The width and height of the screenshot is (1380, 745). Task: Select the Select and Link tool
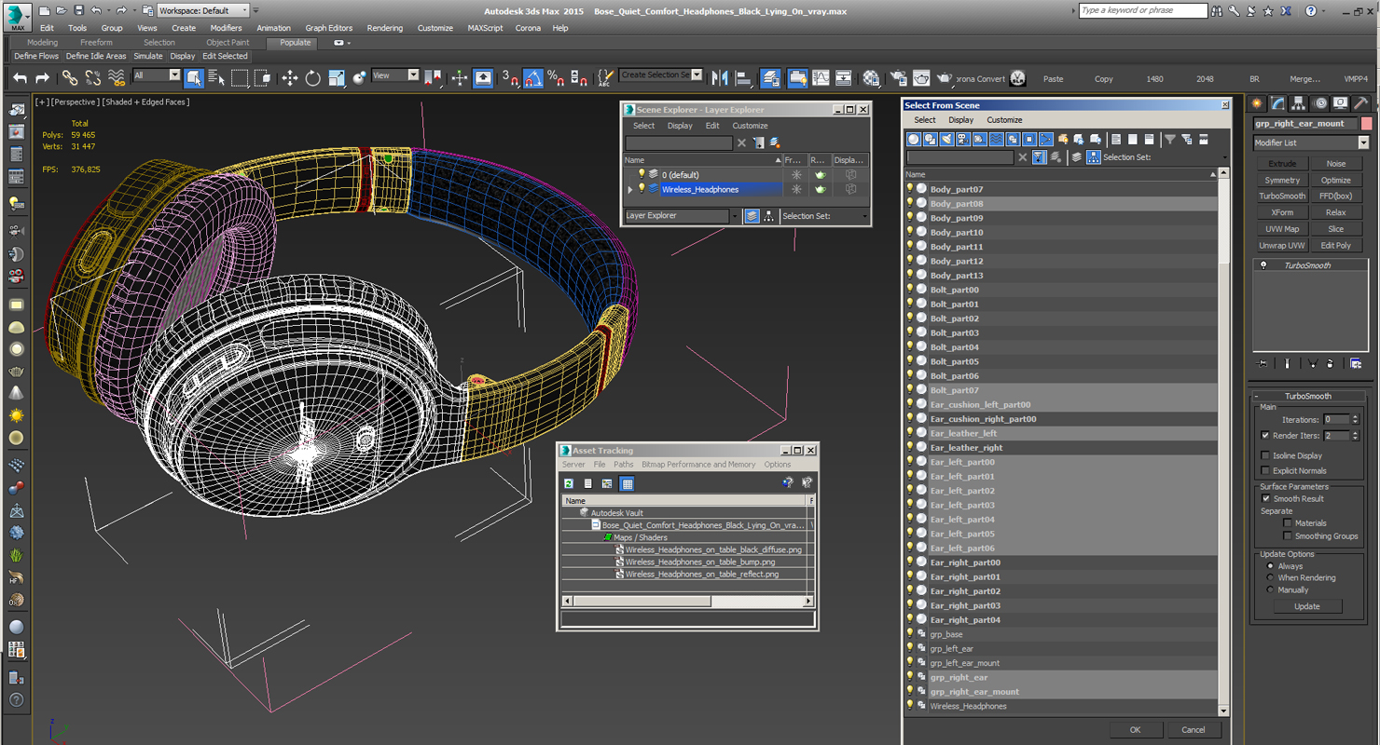click(x=70, y=78)
